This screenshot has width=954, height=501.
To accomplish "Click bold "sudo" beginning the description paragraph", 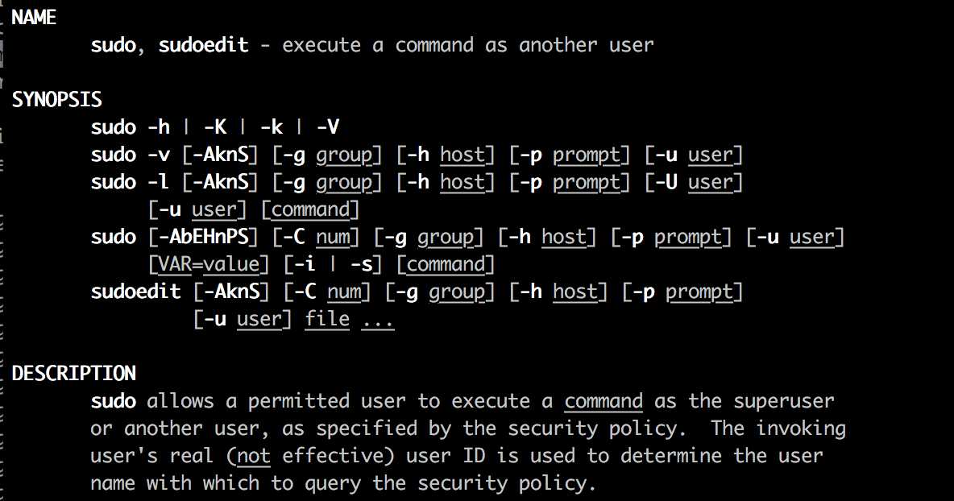I will click(x=113, y=401).
